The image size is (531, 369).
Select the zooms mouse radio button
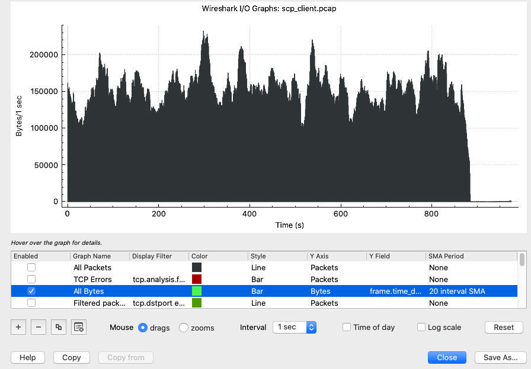coord(184,328)
